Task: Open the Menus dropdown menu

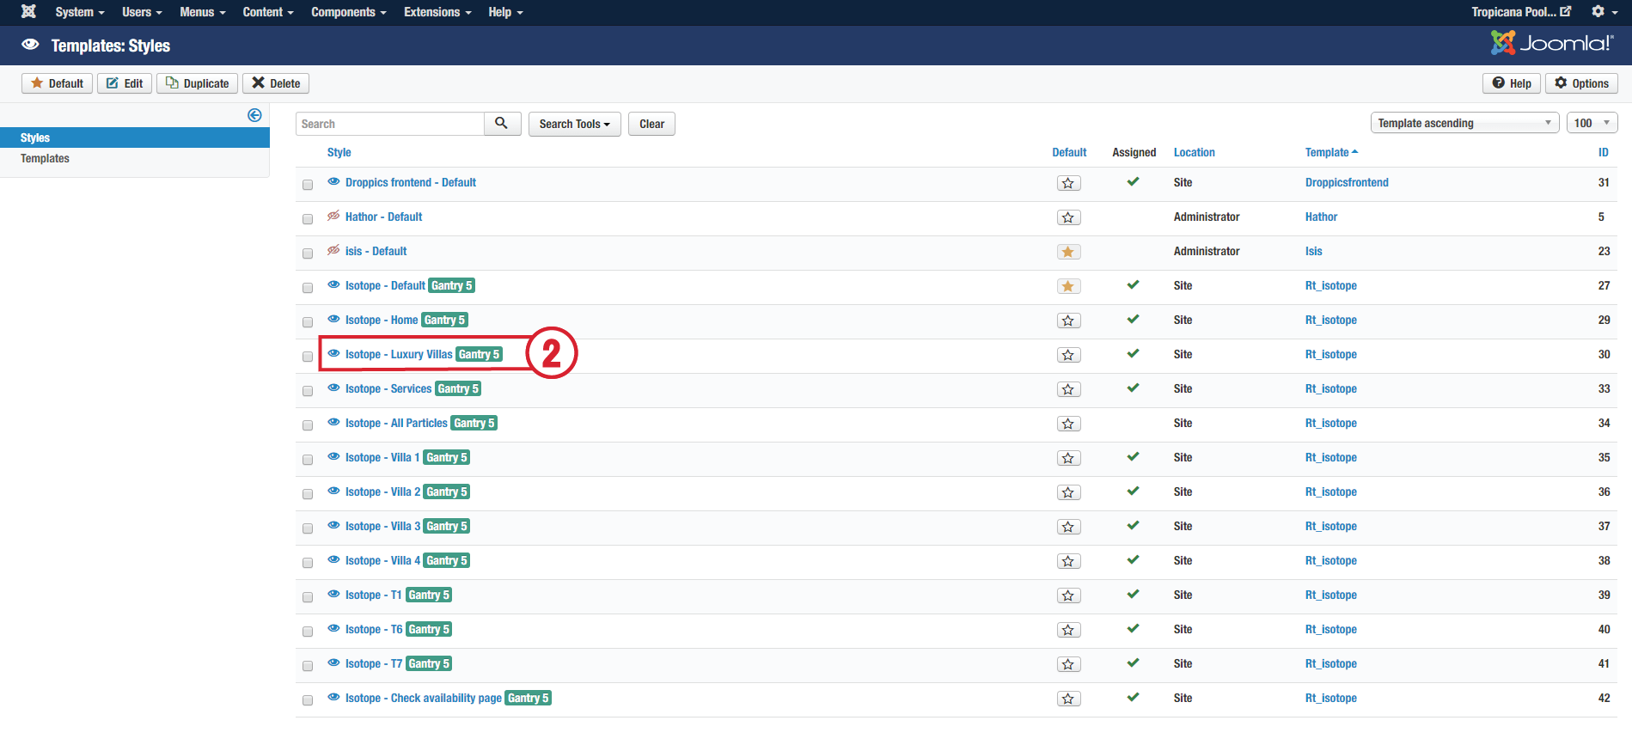Action: (x=203, y=12)
